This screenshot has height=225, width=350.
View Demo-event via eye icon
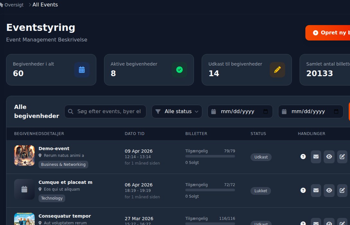[329, 157]
